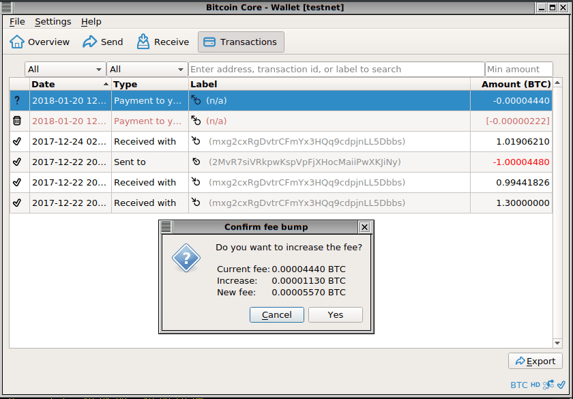
Task: Open the Receive tab
Action: tap(163, 42)
